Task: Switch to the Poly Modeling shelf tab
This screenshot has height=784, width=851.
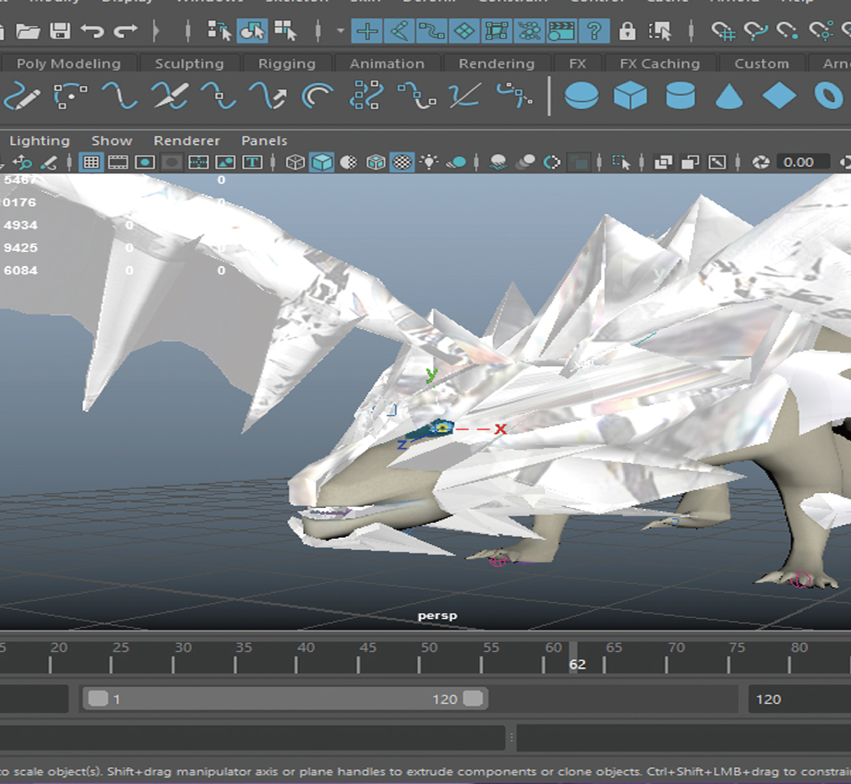Action: (x=69, y=63)
